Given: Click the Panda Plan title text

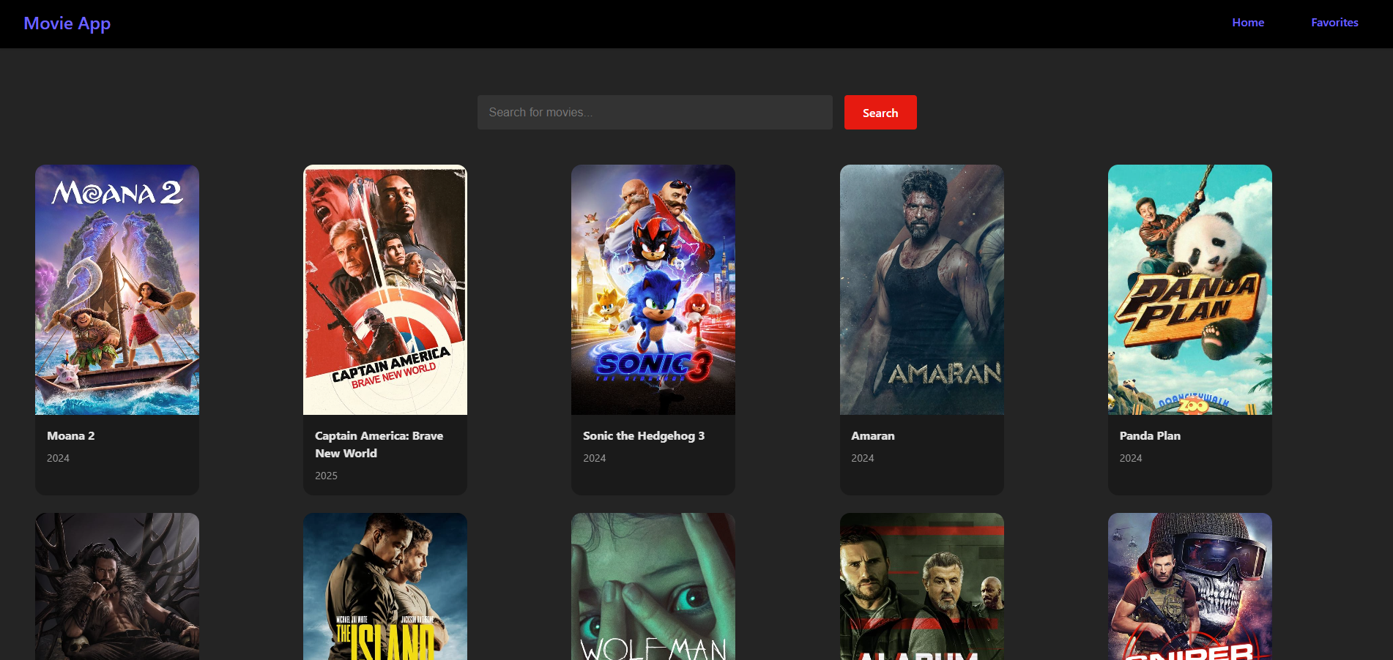Looking at the screenshot, I should [x=1149, y=436].
